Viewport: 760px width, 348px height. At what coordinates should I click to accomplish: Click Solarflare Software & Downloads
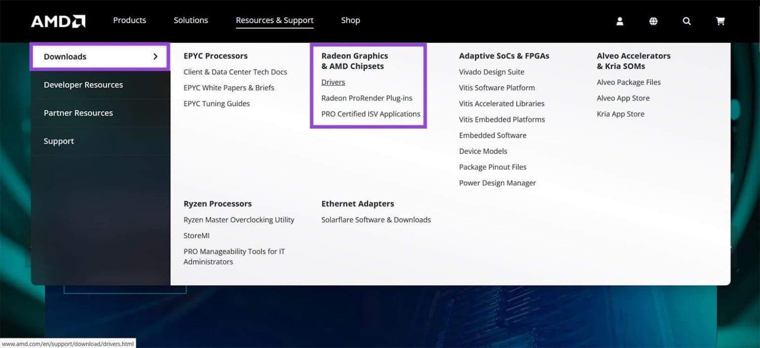[x=376, y=219]
